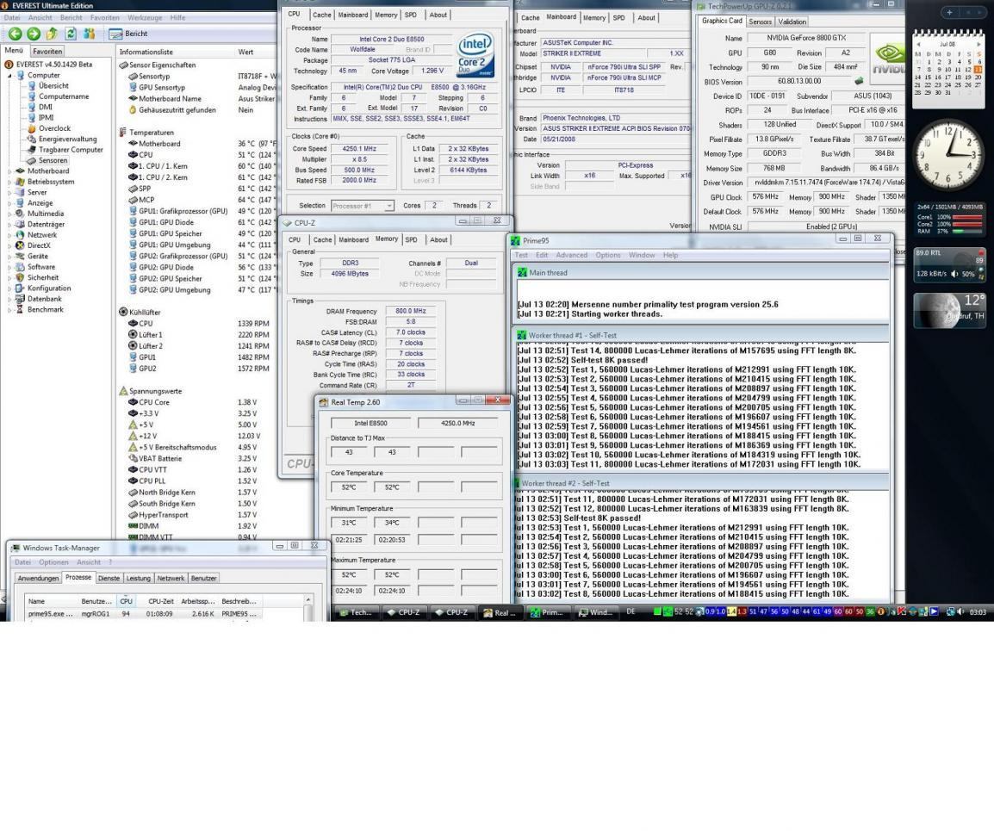994x831 pixels.
Task: Open the Optionen menu in Task-Manager
Action: point(53,561)
